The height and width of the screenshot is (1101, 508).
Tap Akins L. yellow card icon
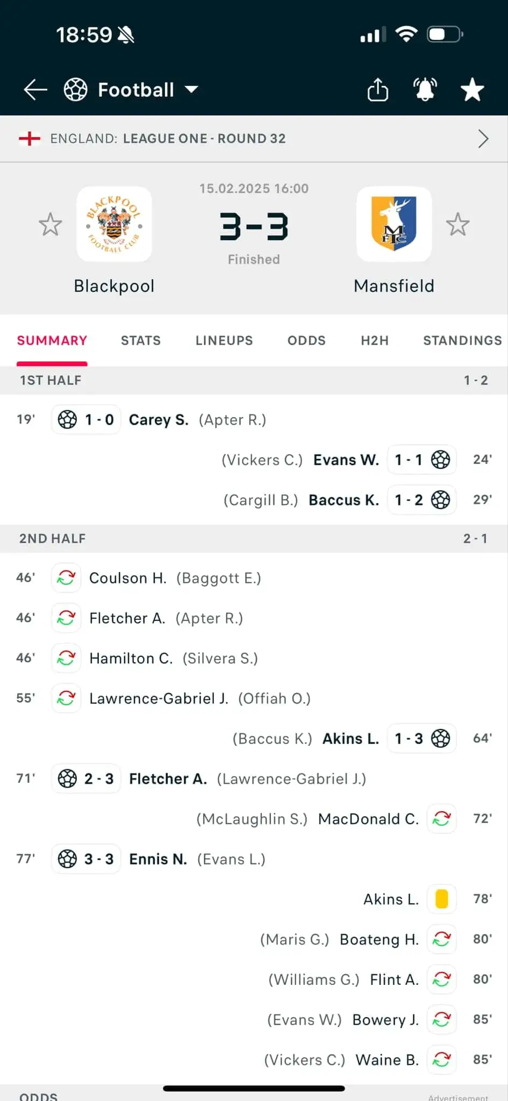click(x=441, y=899)
